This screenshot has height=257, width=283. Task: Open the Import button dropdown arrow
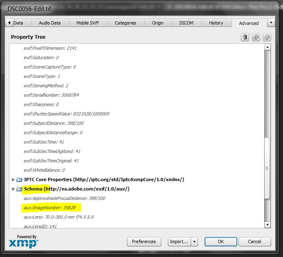tap(194, 241)
